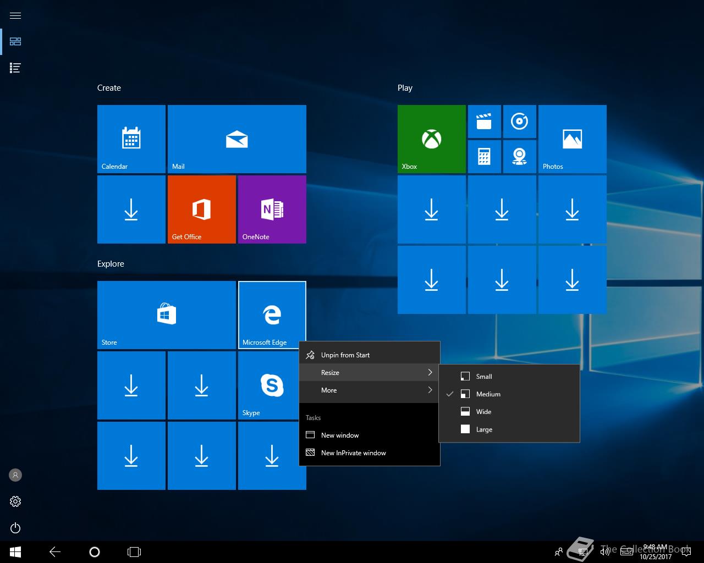The image size is (704, 563).
Task: Launch the Skype tile
Action: 268,385
